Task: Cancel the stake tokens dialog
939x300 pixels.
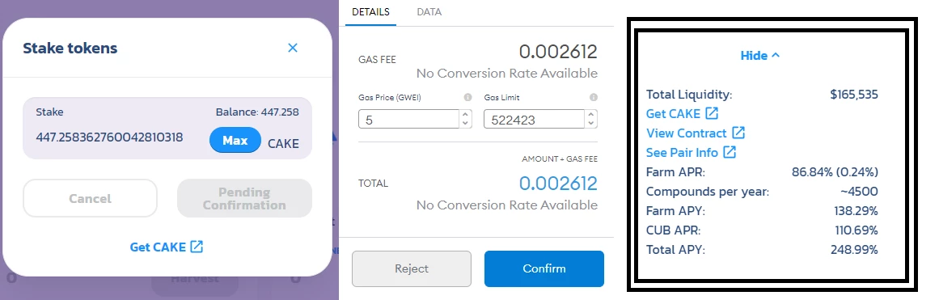Action: (90, 198)
